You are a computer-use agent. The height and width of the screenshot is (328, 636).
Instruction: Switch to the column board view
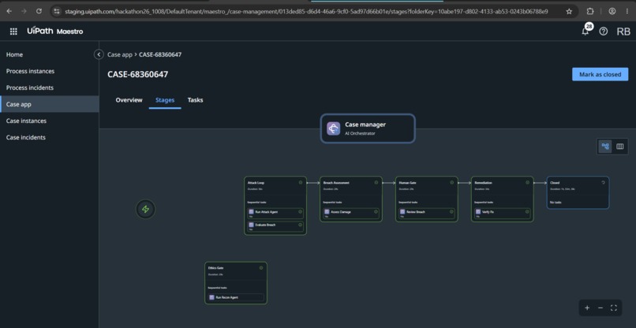(x=619, y=147)
